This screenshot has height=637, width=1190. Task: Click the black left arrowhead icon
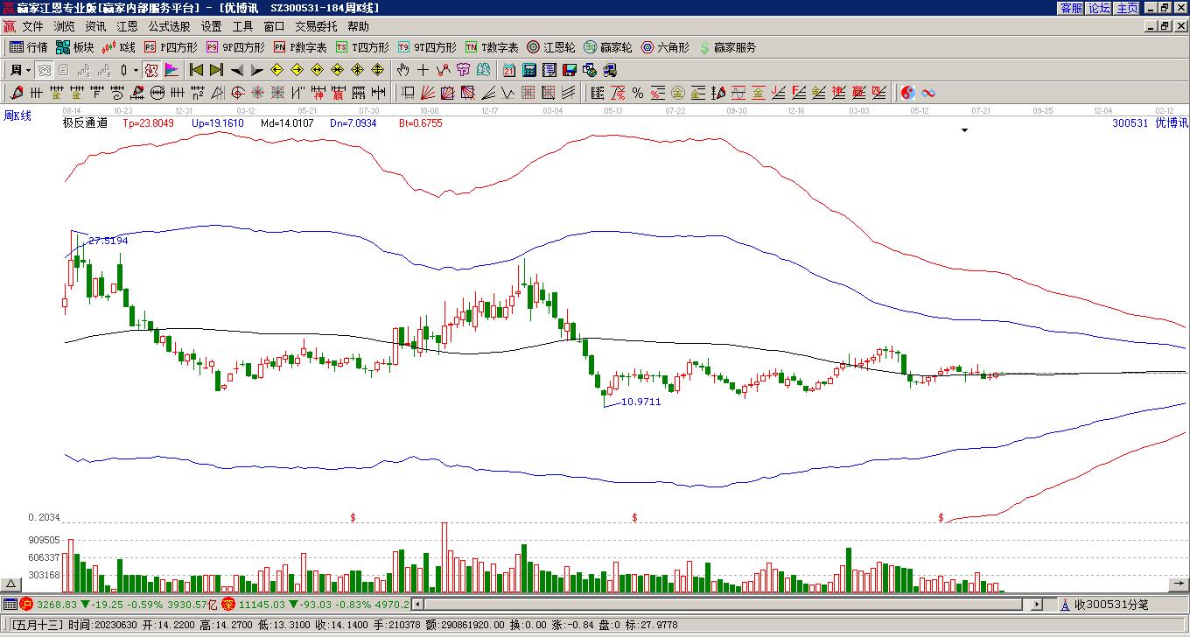(x=237, y=70)
